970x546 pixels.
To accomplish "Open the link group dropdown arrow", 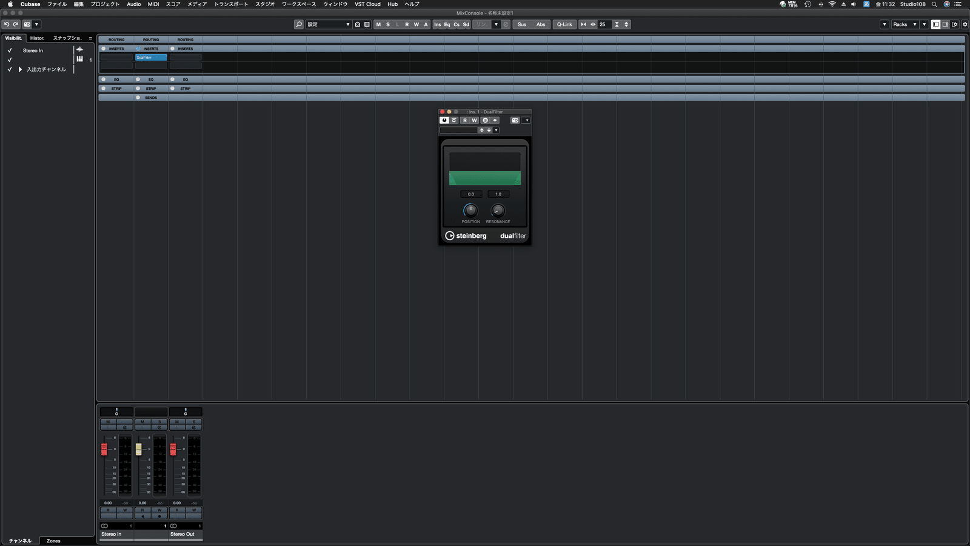I will [496, 24].
